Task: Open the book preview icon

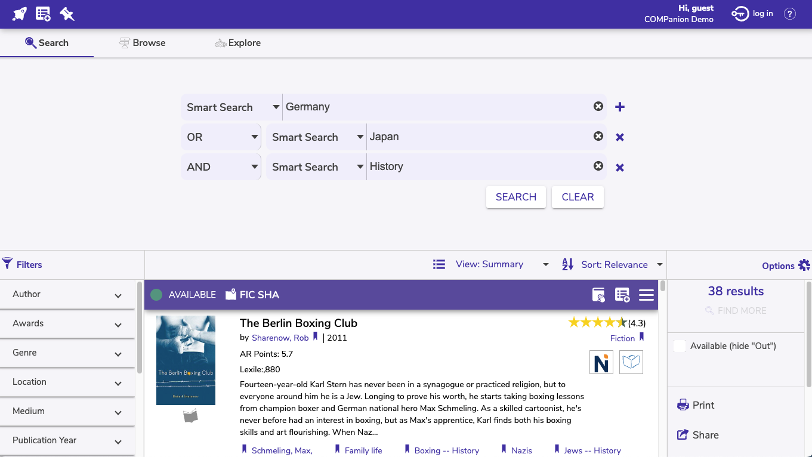Action: [631, 362]
